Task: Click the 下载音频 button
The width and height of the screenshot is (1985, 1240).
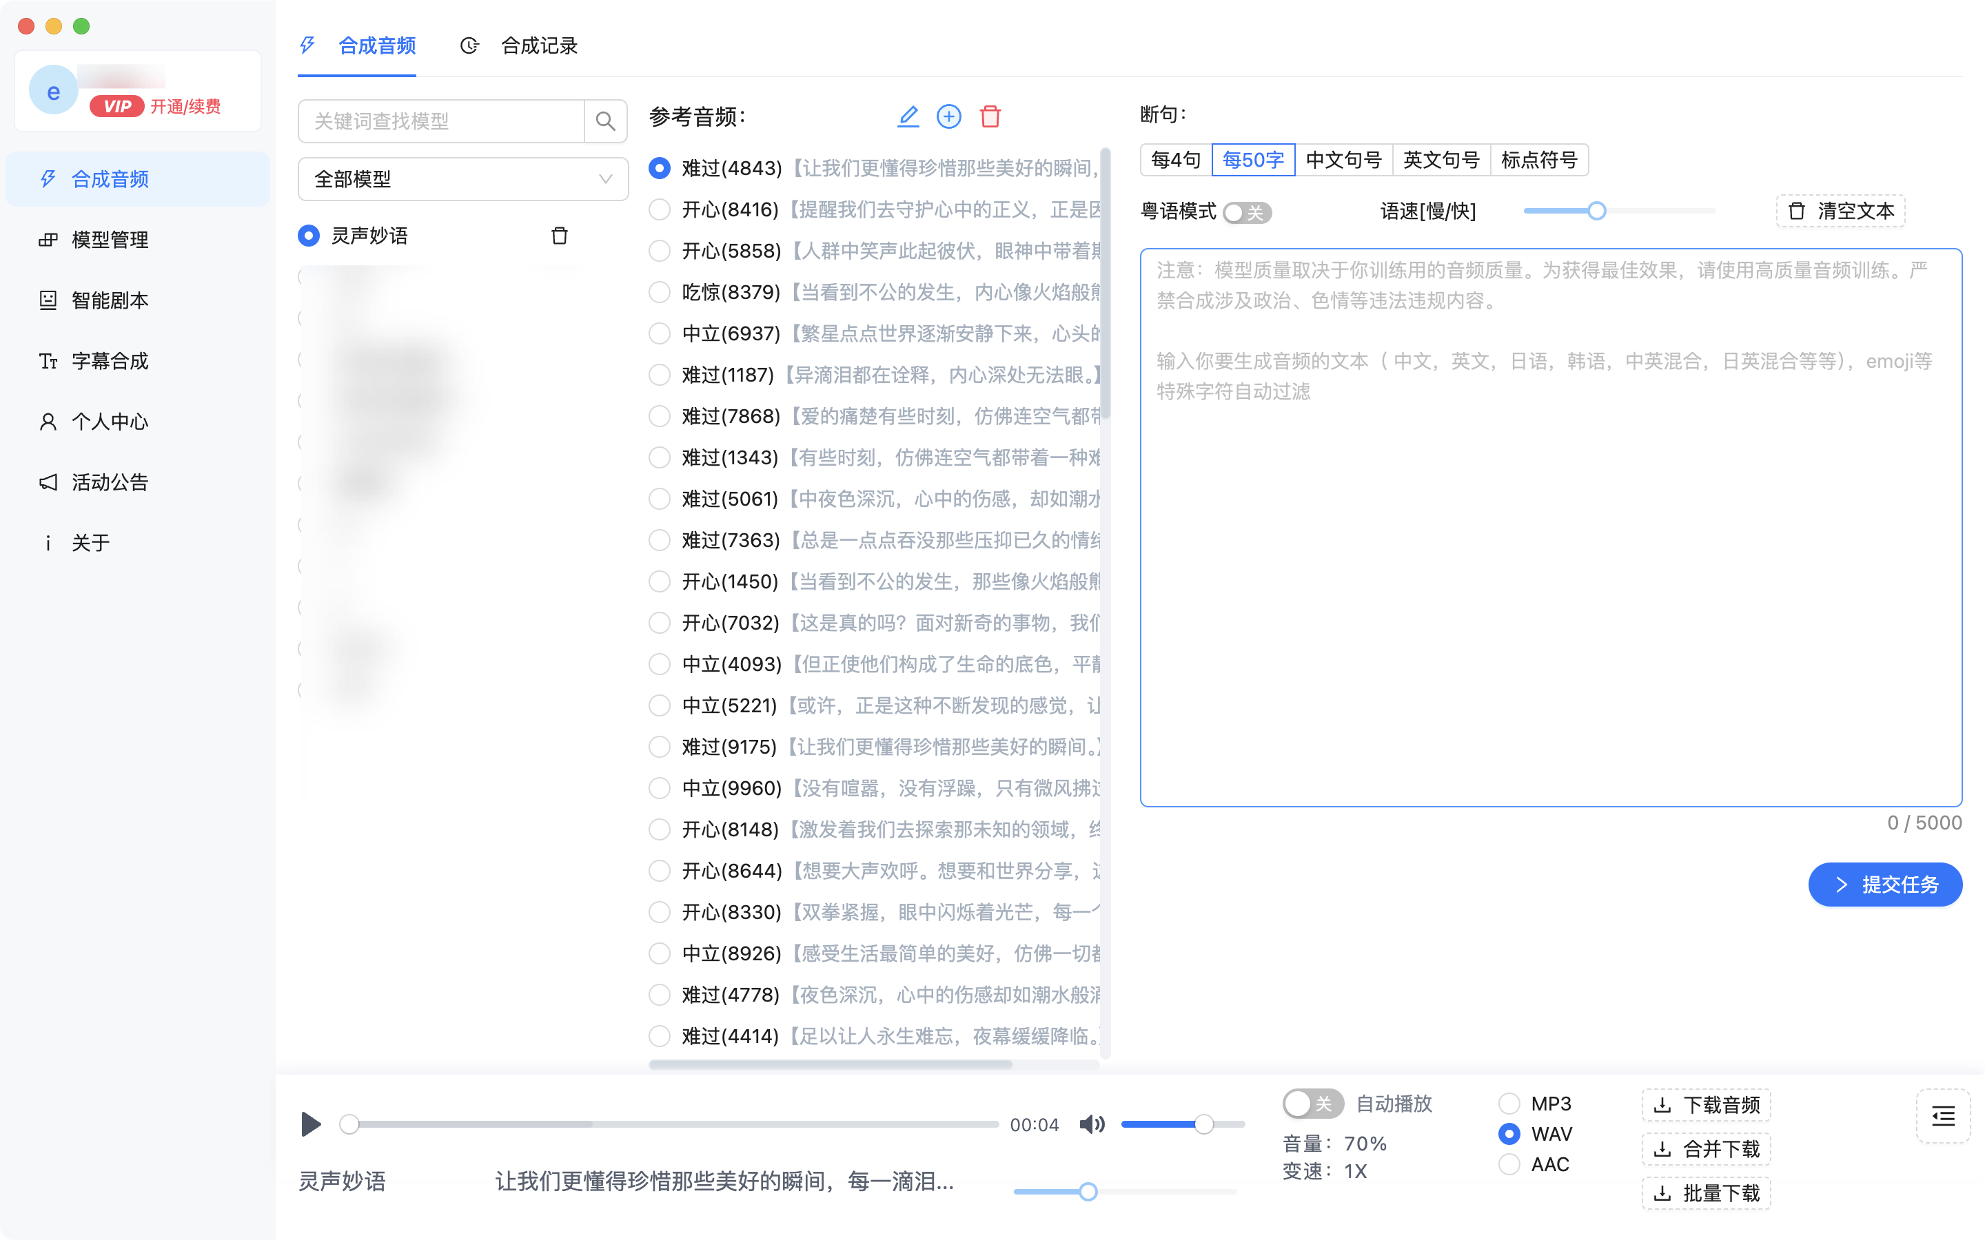Action: [1706, 1105]
